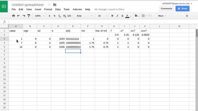Select cell J2 '0.125'
The width and height of the screenshot is (198, 111).
click(135, 35)
